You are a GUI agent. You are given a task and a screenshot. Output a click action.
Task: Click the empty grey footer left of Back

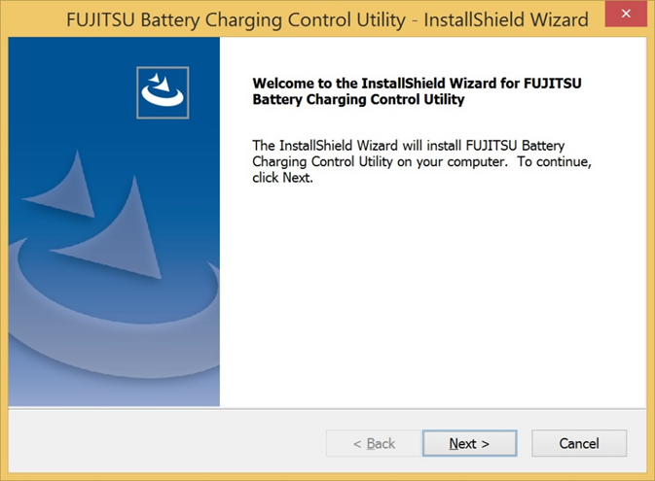tap(165, 443)
